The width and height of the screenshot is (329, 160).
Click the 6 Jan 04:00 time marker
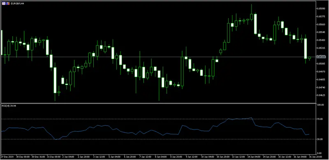pos(115,157)
